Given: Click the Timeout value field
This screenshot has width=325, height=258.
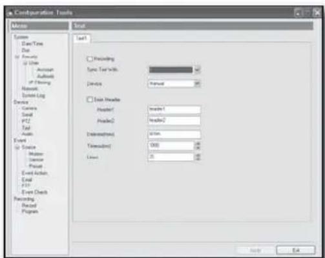Looking at the screenshot, I should [x=171, y=145].
